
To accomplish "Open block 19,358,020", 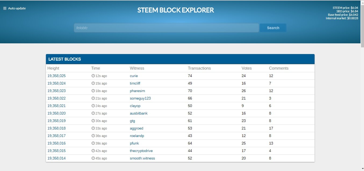I will [56, 113].
